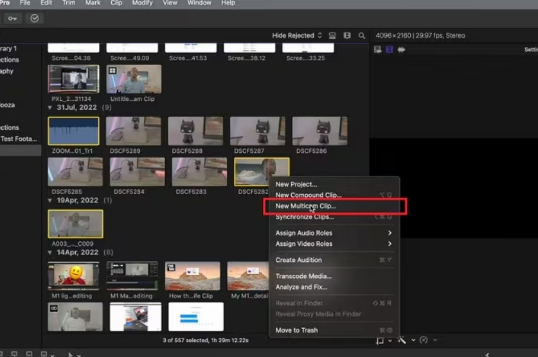Enable video and audio switching icon
The height and width of the screenshot is (357, 538).
pyautogui.click(x=378, y=49)
